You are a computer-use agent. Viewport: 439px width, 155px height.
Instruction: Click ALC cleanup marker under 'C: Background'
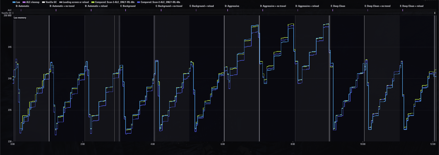(126, 10)
